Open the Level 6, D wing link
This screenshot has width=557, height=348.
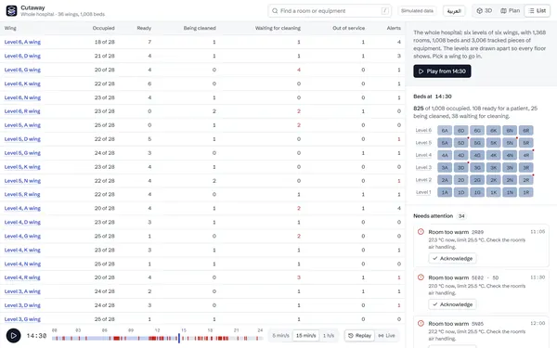click(22, 56)
